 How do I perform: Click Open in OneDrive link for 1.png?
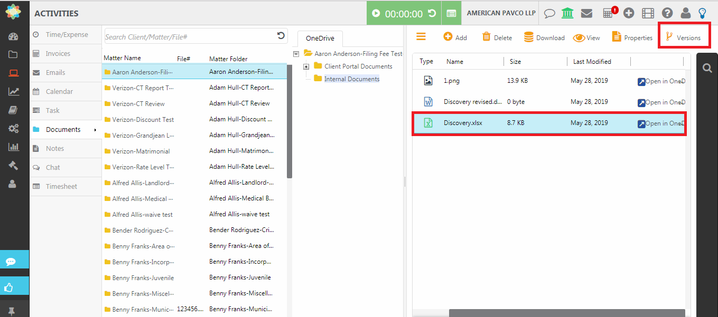[x=660, y=81]
